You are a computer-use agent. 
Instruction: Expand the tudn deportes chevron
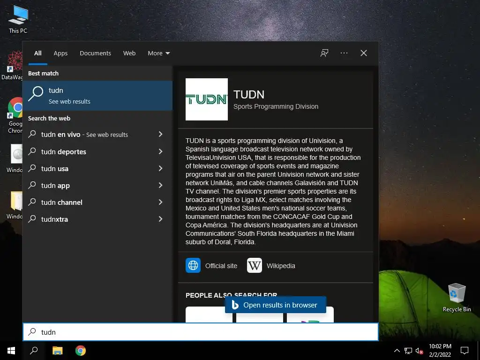pyautogui.click(x=160, y=151)
